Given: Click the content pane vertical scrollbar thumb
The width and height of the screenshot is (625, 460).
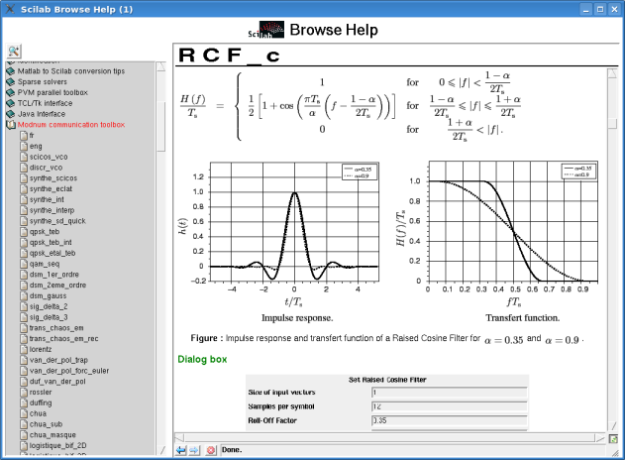Looking at the screenshot, I should (x=612, y=124).
